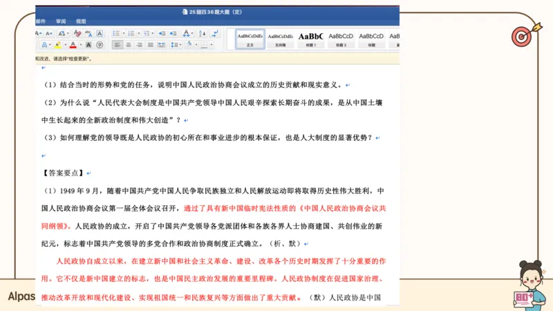Open the text effects dropdown arrow
The image size is (553, 311).
coord(50,45)
